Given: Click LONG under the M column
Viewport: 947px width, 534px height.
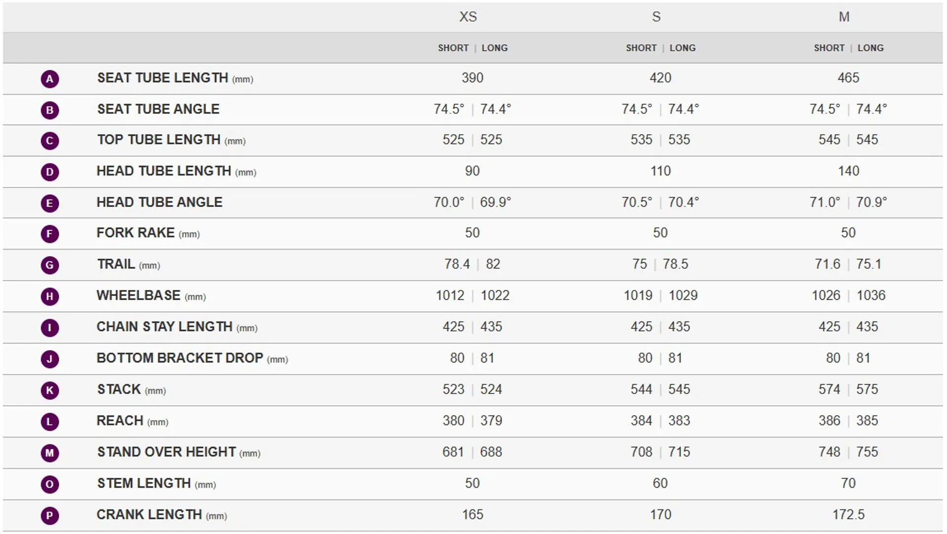Looking at the screenshot, I should point(871,48).
